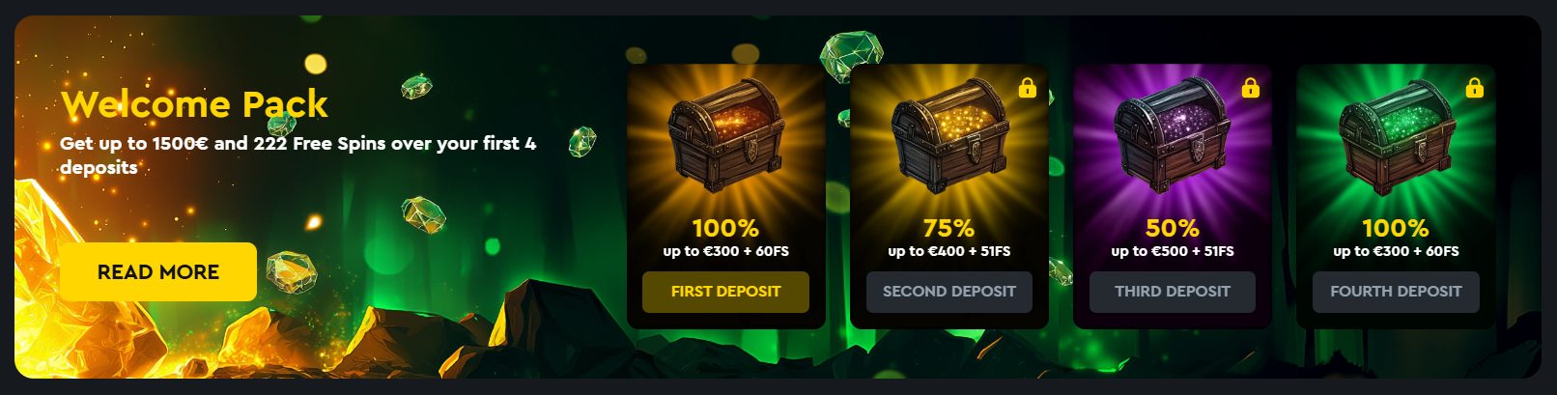Click the up to €500 + 51FS label
1557x395 pixels.
coord(1172,251)
